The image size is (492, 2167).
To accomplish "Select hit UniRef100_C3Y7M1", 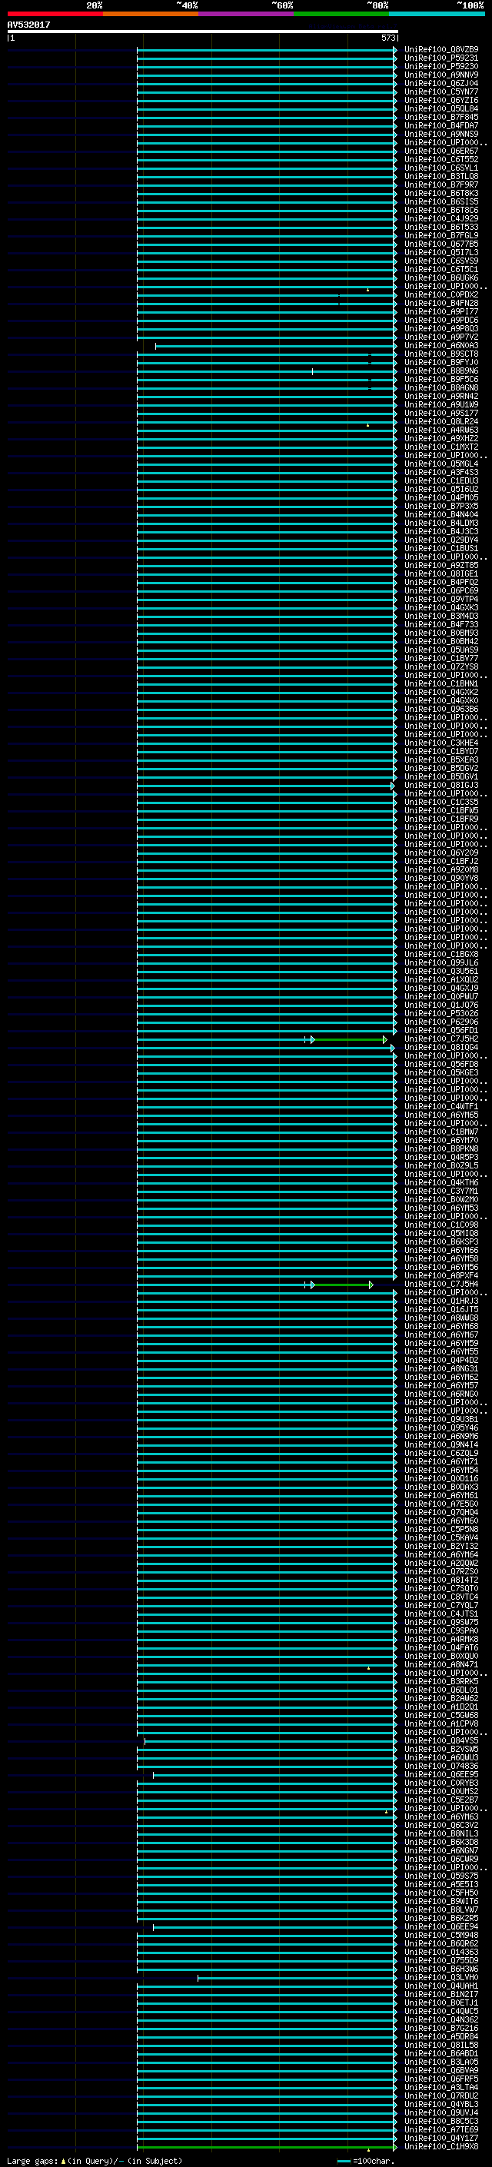I will [x=441, y=1192].
